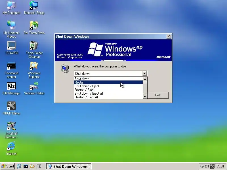The image size is (227, 170).
Task: Click the computer icon in the dialog
Action: (65, 69)
